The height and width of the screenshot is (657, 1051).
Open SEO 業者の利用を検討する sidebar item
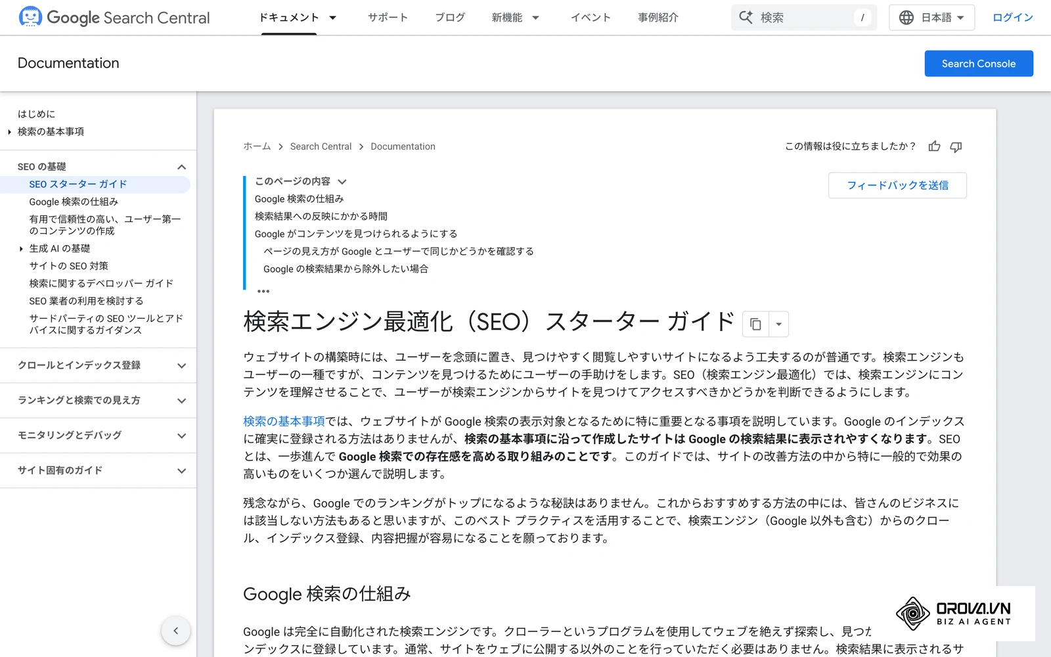click(x=86, y=301)
